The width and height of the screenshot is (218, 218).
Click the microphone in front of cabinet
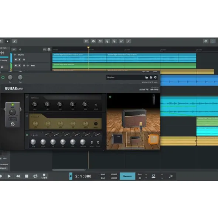pos(141,126)
